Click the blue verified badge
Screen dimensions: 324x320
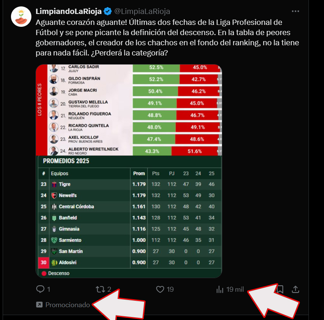(108, 11)
